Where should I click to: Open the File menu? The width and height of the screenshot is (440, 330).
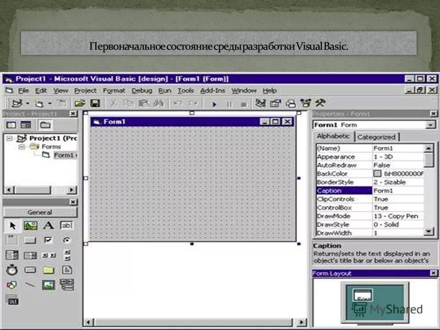[23, 91]
